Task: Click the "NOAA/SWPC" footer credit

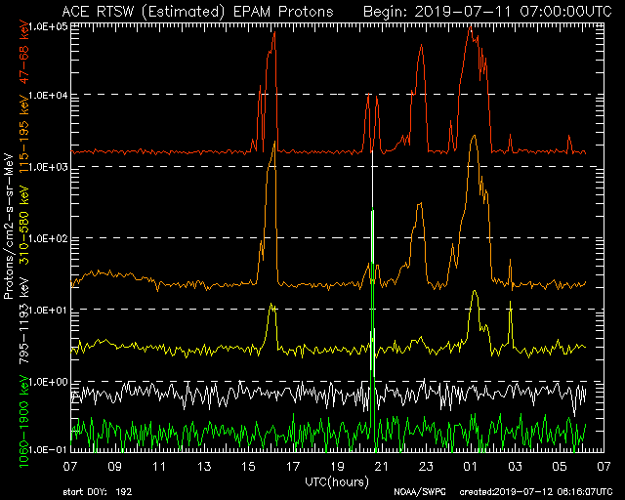Action: 420,492
